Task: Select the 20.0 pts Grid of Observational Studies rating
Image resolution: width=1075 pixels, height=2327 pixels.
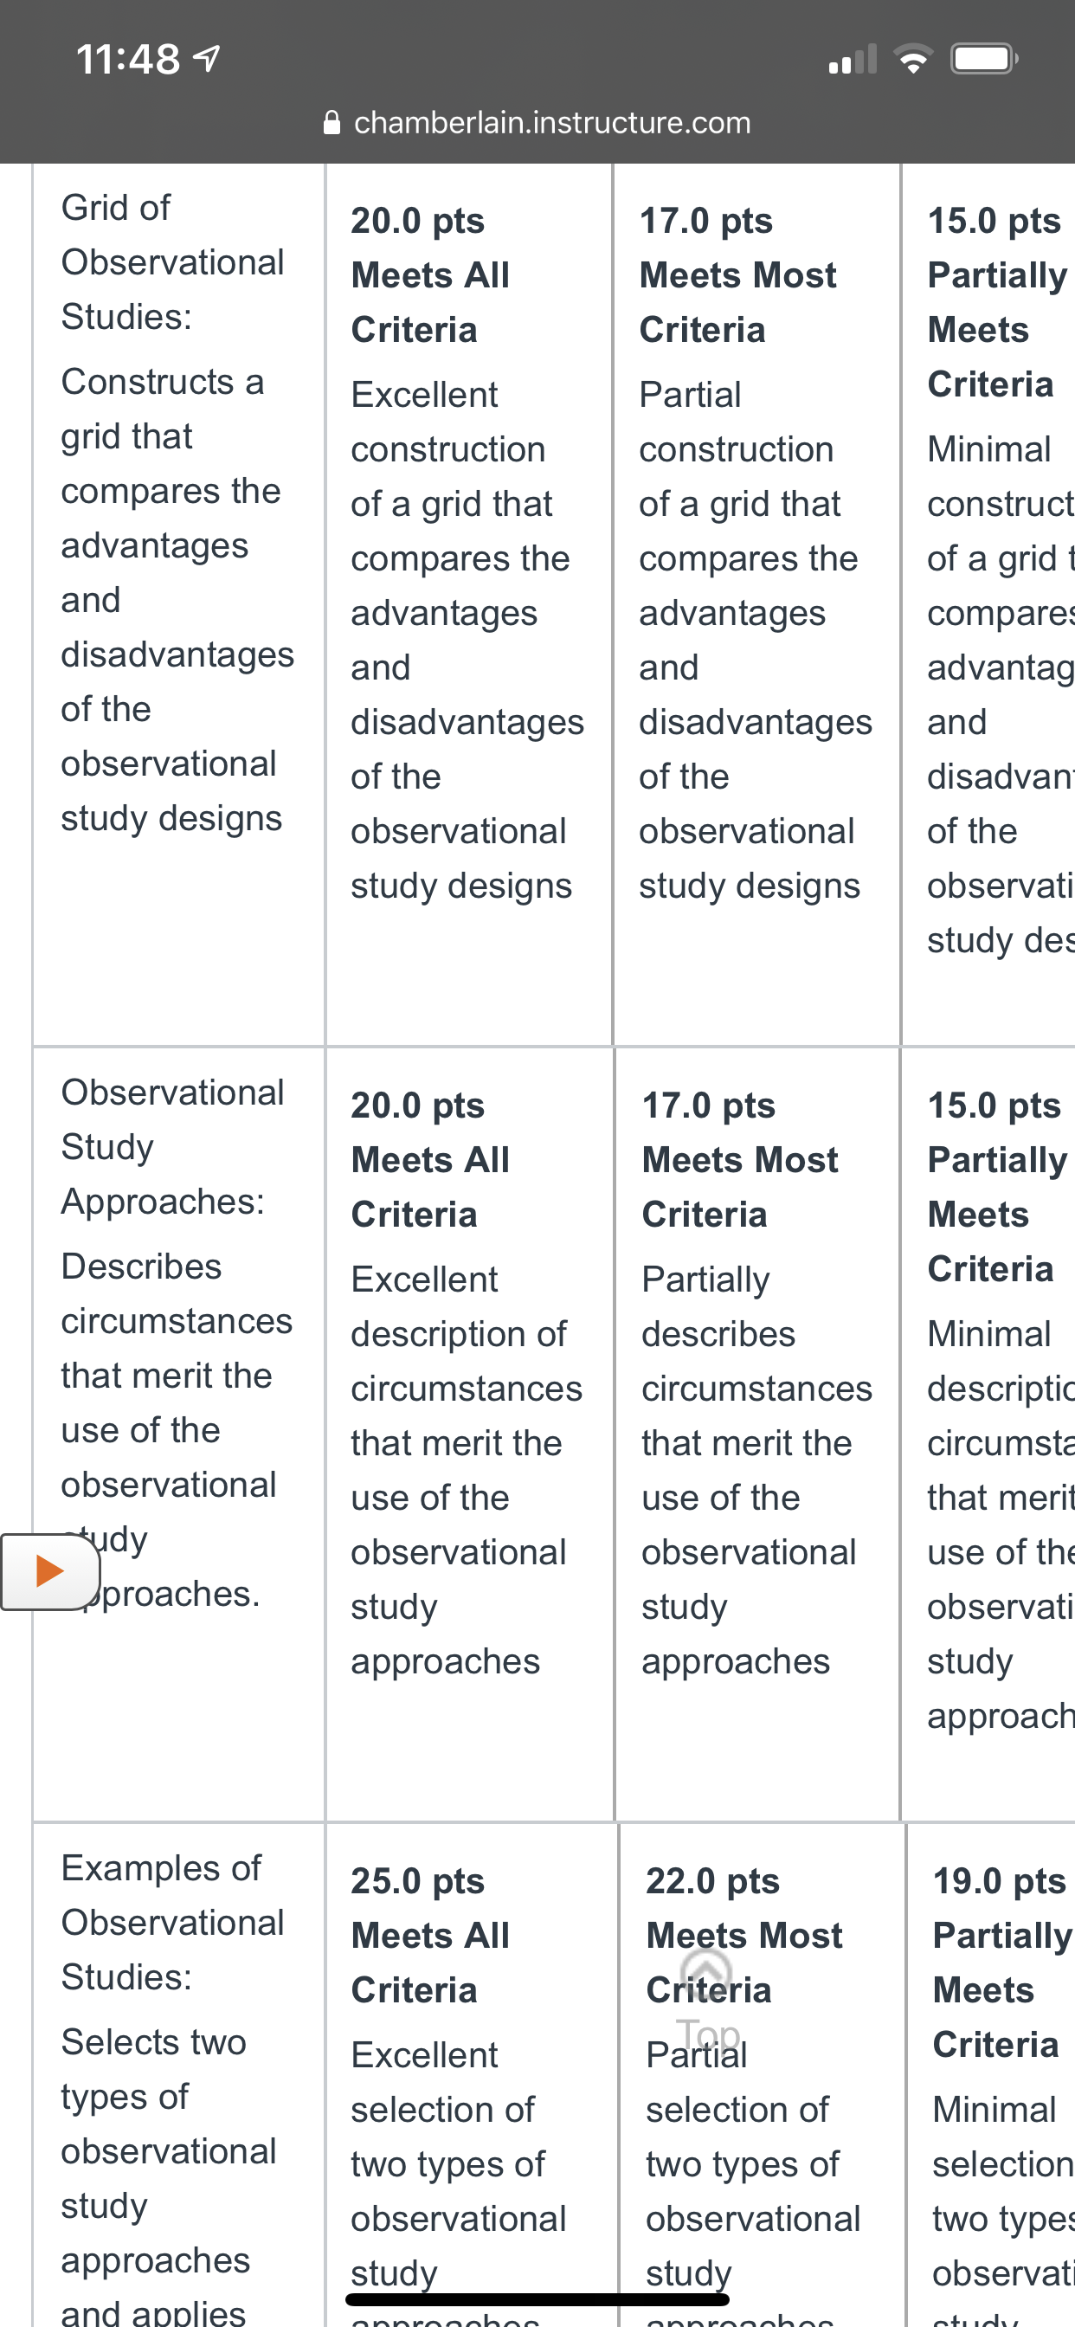Action: (469, 604)
